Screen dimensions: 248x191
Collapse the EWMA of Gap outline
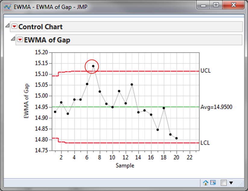tap(13, 39)
